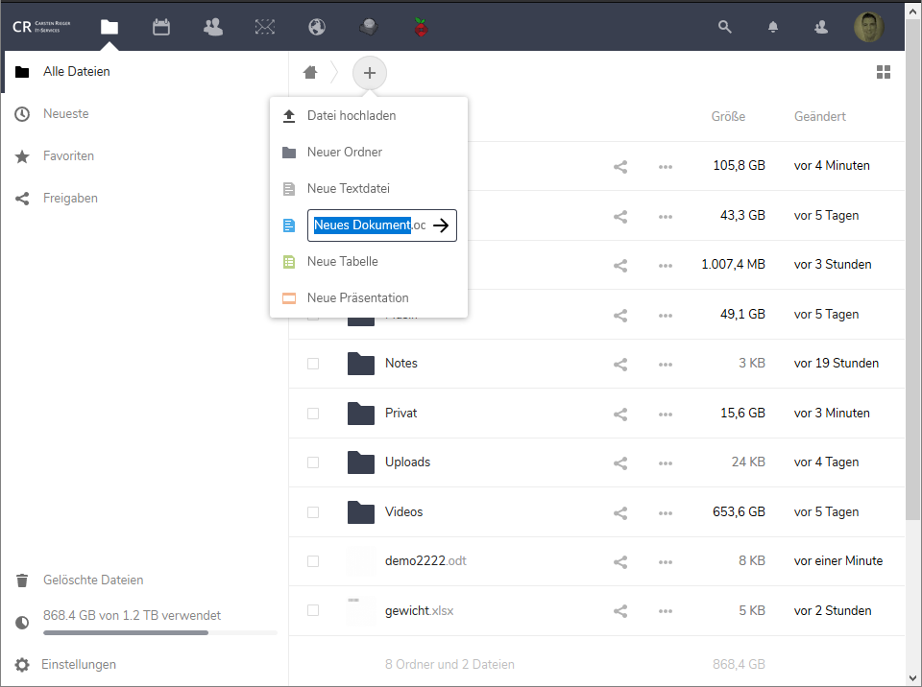
Task: Select the gewicht.xlsx checkbox
Action: [312, 609]
